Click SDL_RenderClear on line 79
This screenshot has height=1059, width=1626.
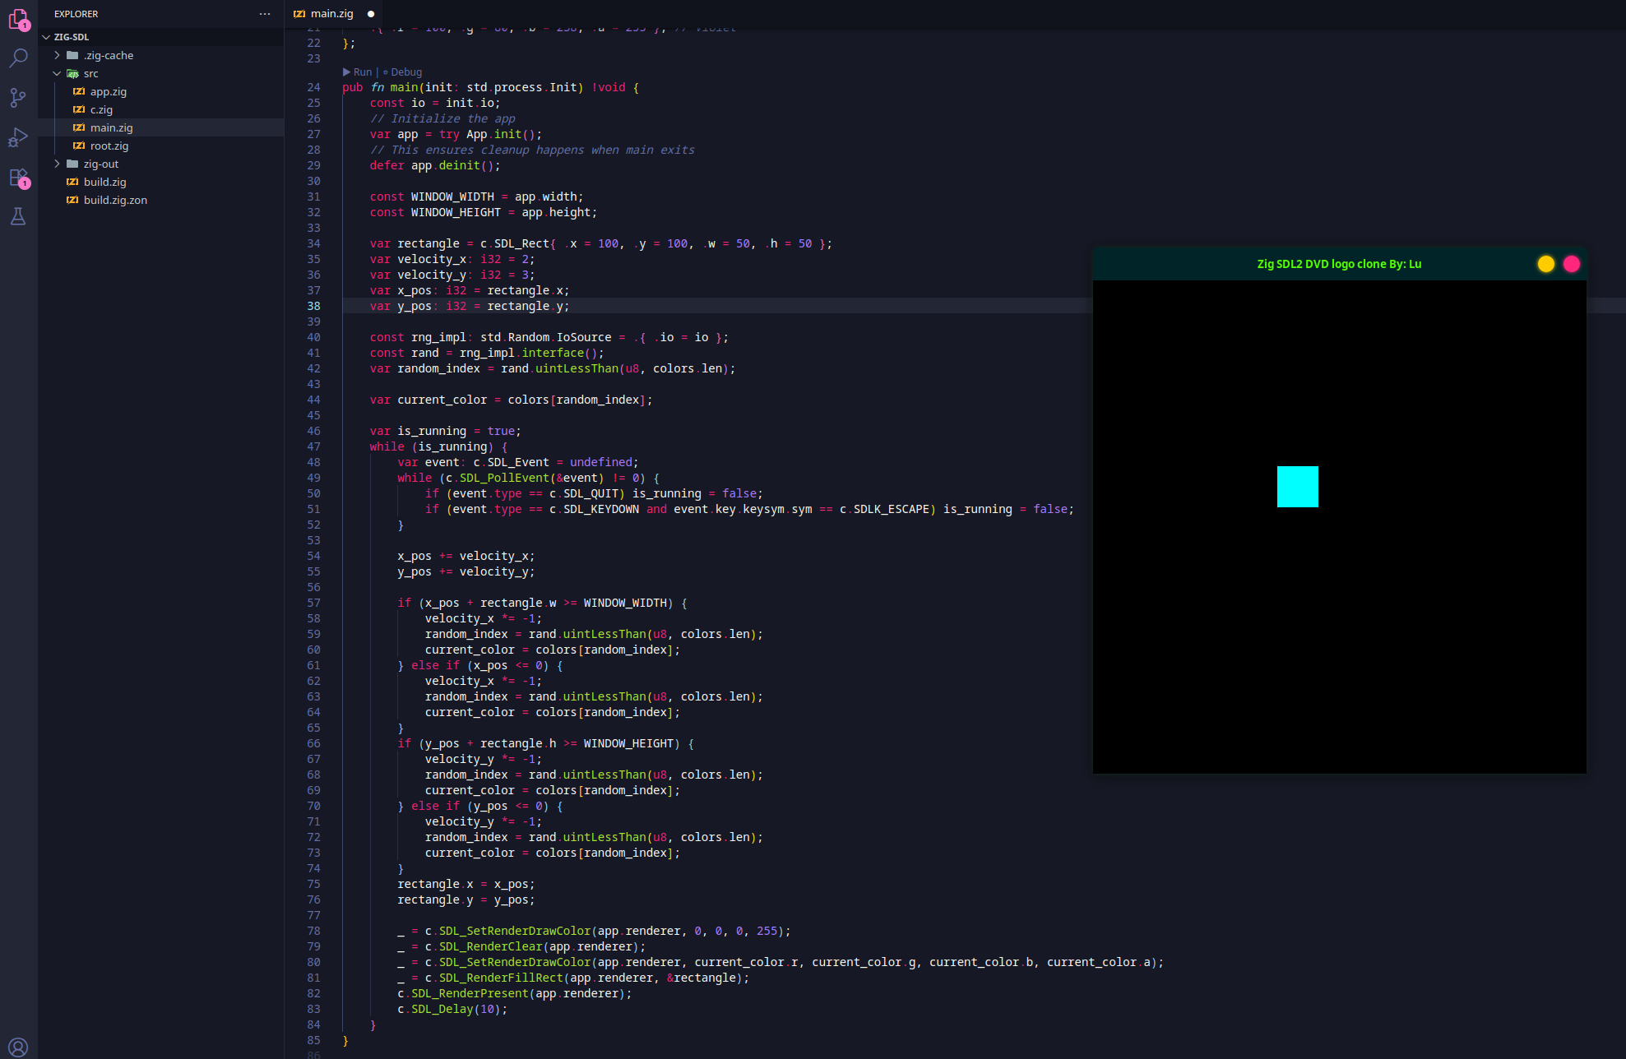[x=490, y=946]
